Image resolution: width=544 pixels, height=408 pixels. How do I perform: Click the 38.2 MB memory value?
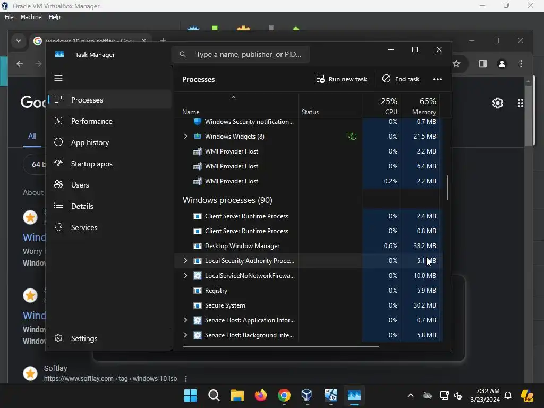[424, 246]
